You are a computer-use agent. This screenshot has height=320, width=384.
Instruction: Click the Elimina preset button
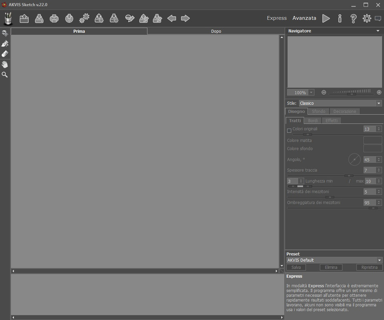331,268
